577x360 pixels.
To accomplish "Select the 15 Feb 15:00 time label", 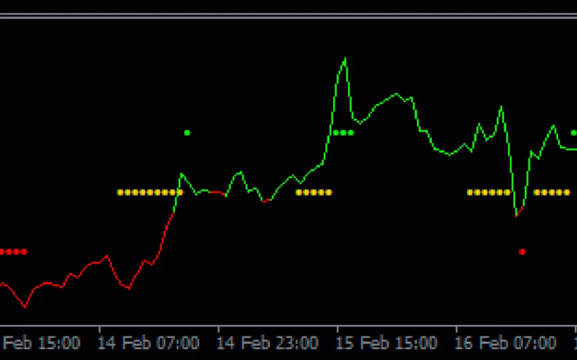I will tap(387, 343).
